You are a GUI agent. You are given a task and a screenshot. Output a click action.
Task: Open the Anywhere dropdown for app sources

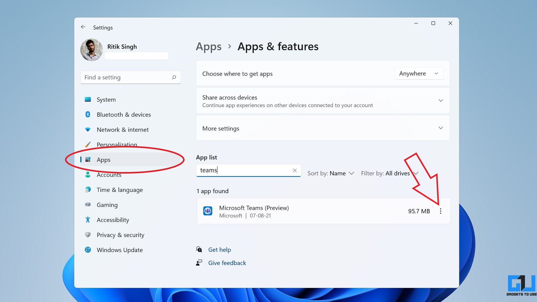pyautogui.click(x=419, y=73)
